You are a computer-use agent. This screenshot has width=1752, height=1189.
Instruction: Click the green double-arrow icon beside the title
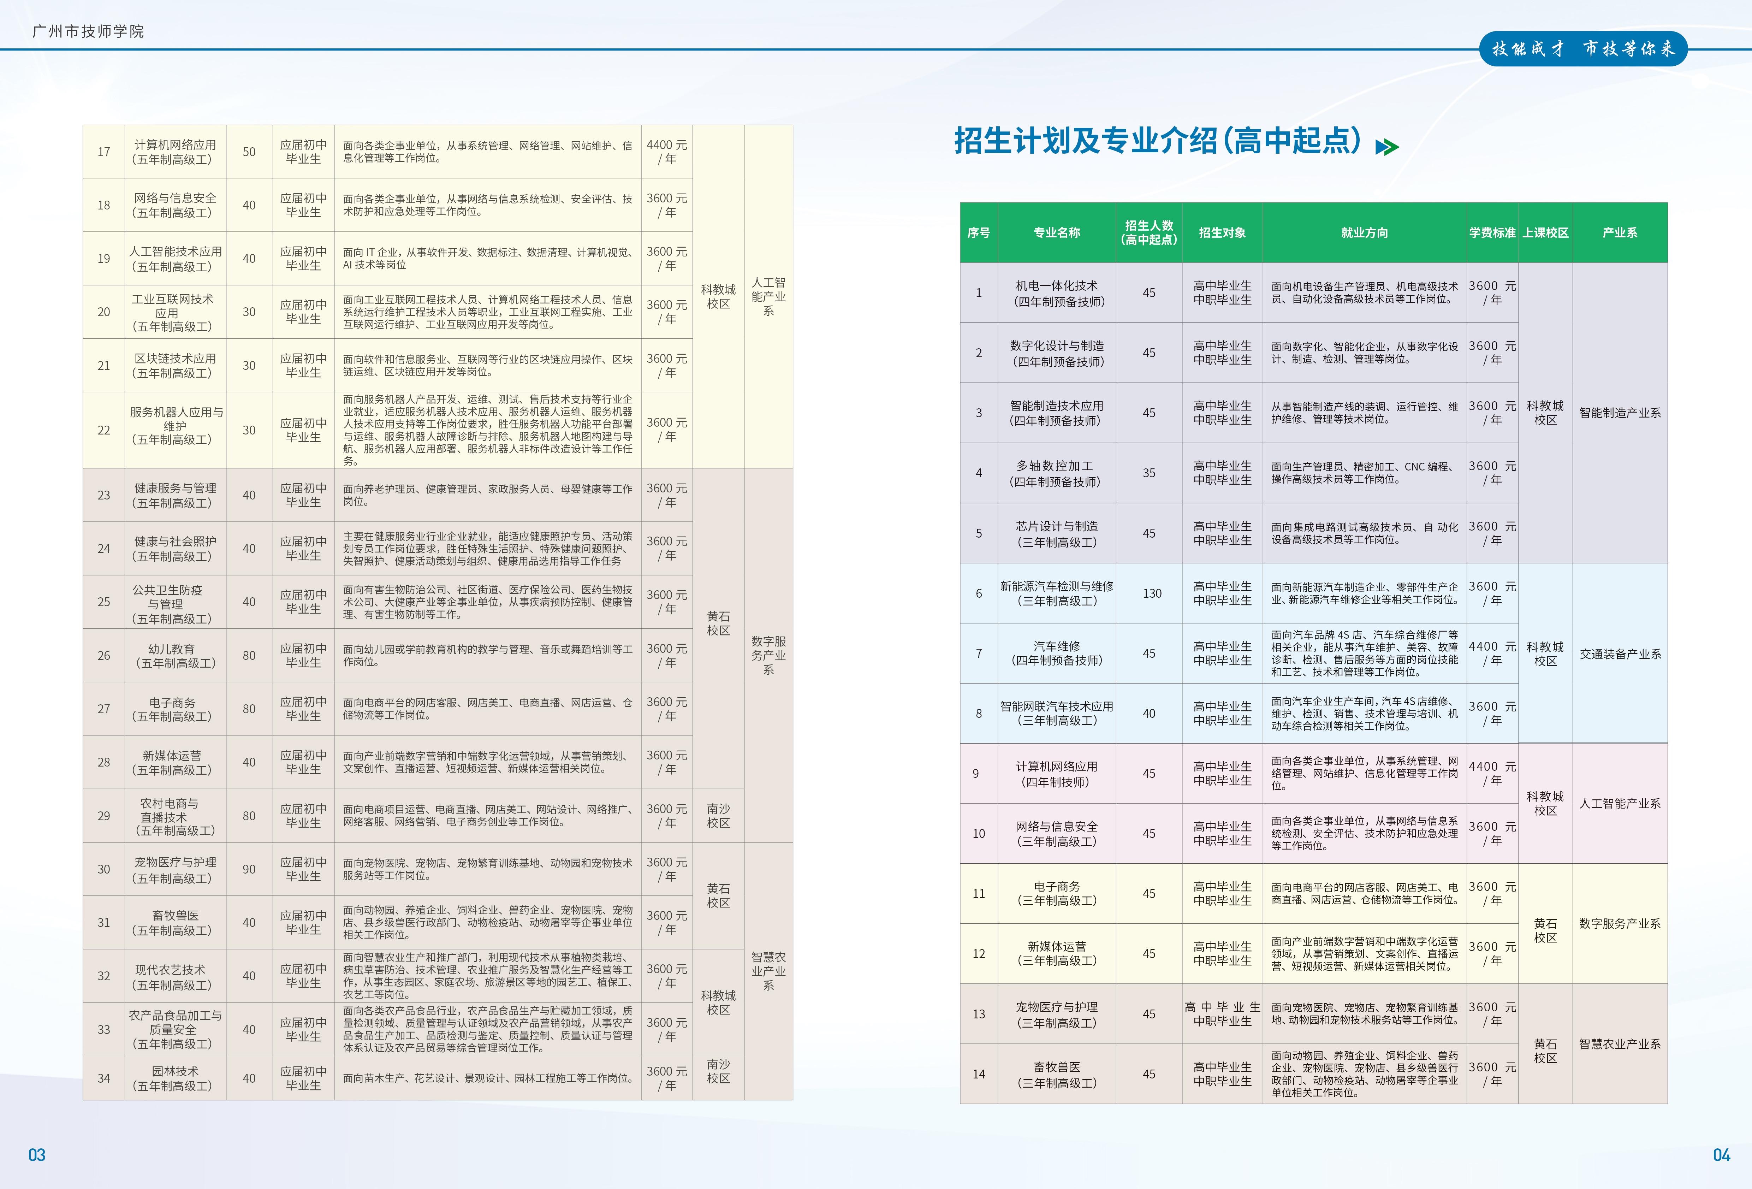coord(1386,147)
